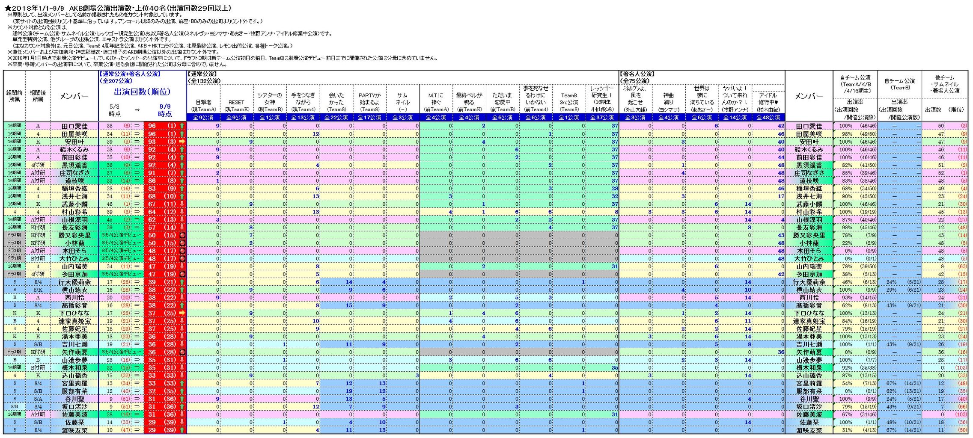Select the 98% (49/50) cell for 田屋美咲
973x438 pixels.
click(x=855, y=134)
